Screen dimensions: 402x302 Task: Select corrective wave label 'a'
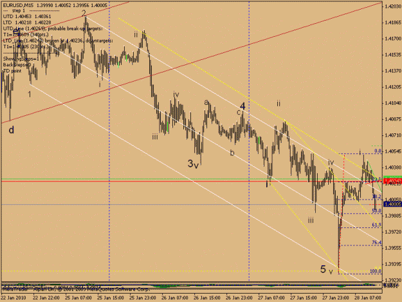tap(206, 102)
